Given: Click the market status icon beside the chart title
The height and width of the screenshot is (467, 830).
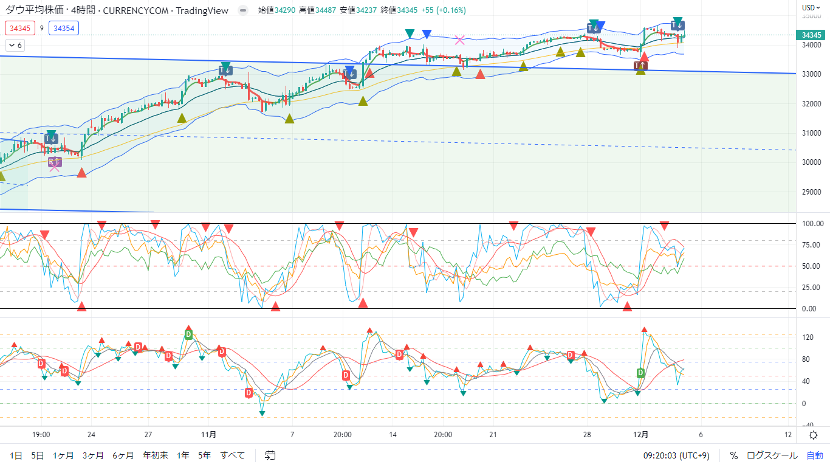Looking at the screenshot, I should pyautogui.click(x=243, y=10).
